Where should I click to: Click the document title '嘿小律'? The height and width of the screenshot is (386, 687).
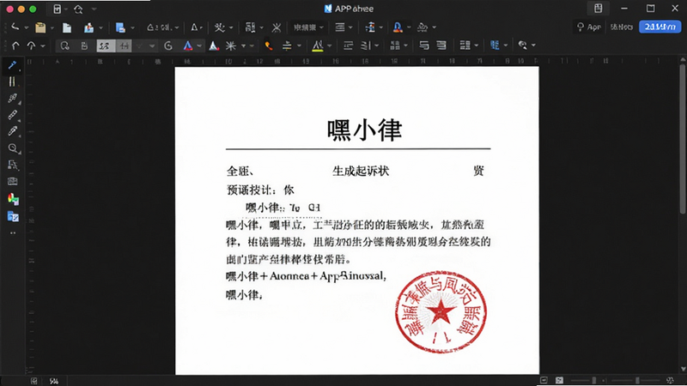[364, 130]
